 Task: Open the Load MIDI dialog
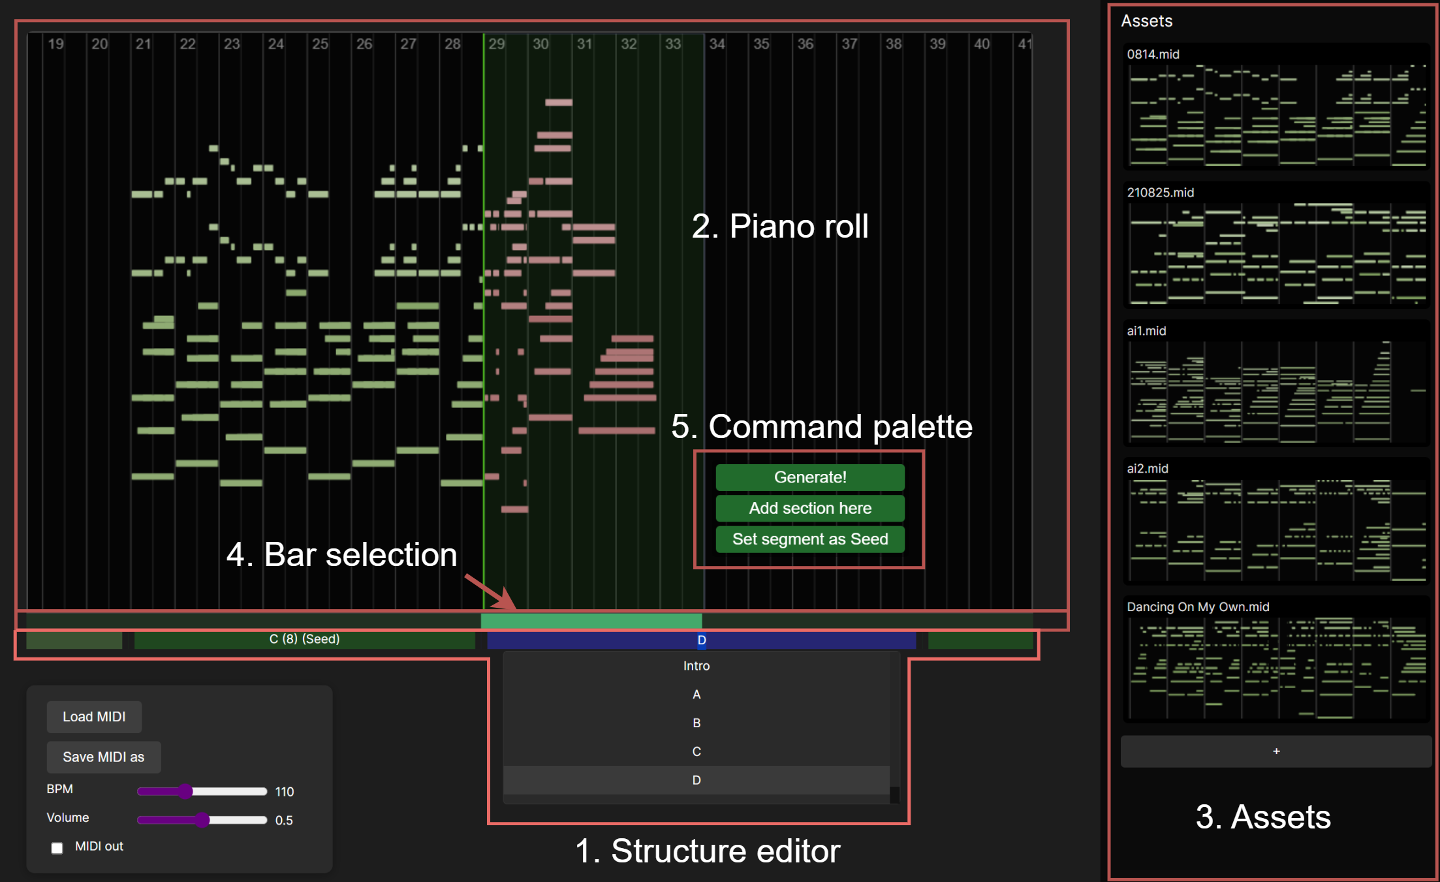94,716
